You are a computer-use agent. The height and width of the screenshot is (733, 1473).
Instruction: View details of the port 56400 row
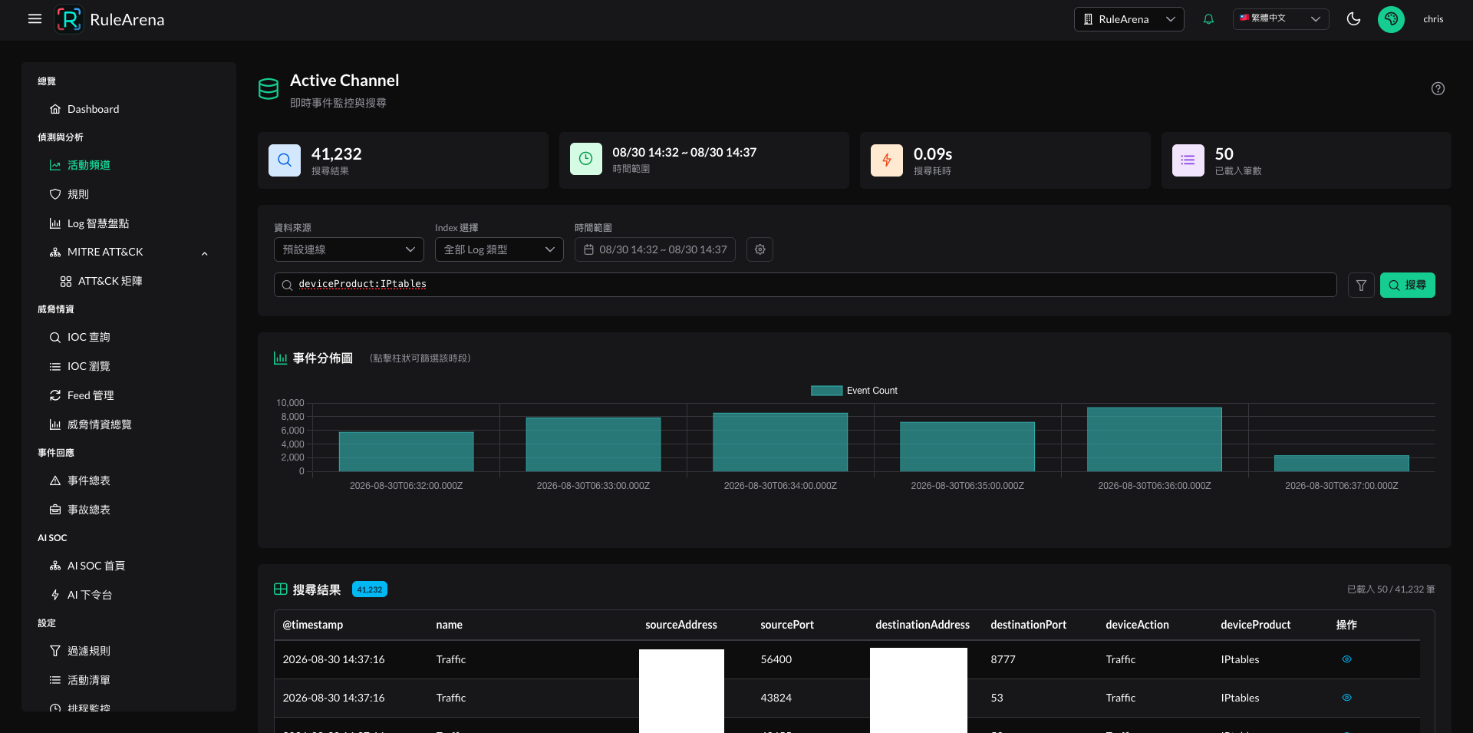tap(1346, 659)
